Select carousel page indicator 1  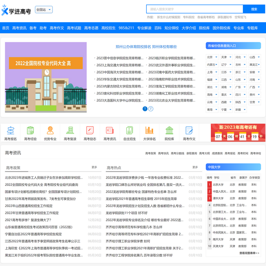(145, 109)
